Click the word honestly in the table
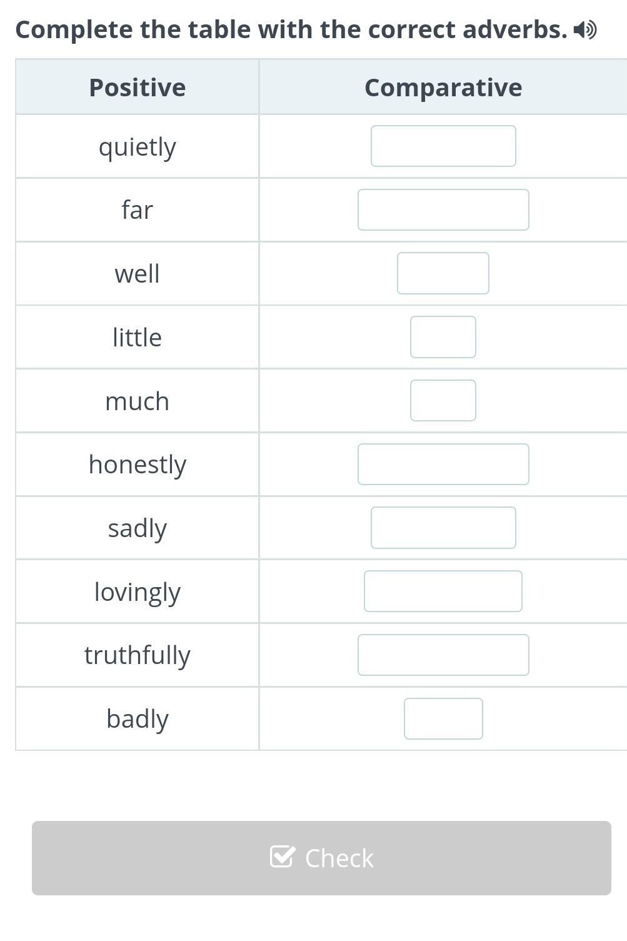The image size is (627, 941). 137,464
